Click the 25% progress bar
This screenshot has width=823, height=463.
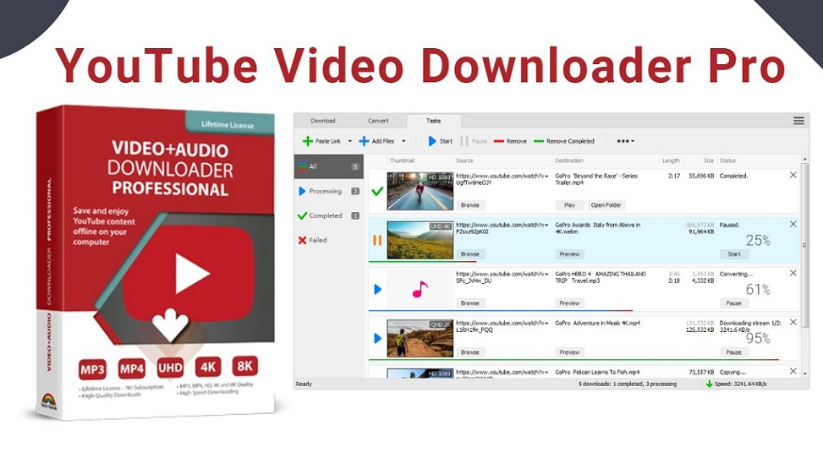423,260
